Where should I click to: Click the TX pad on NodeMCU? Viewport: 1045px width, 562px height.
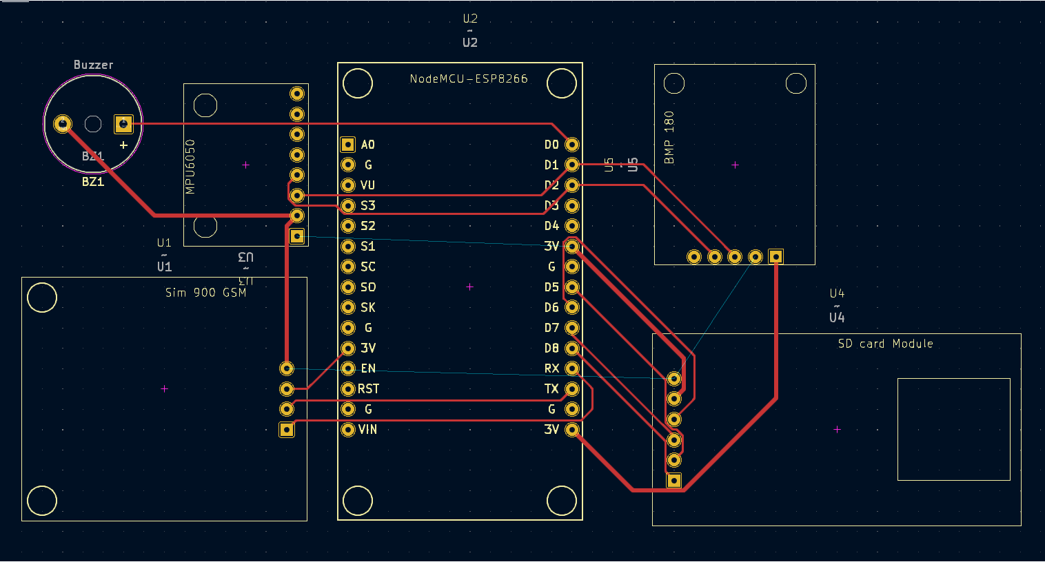[x=572, y=389]
